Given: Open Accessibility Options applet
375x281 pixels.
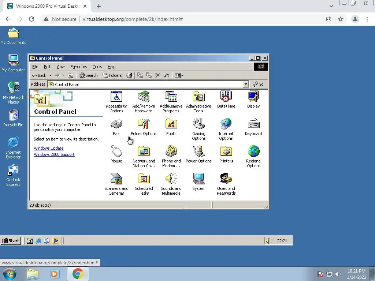Looking at the screenshot, I should [116, 102].
